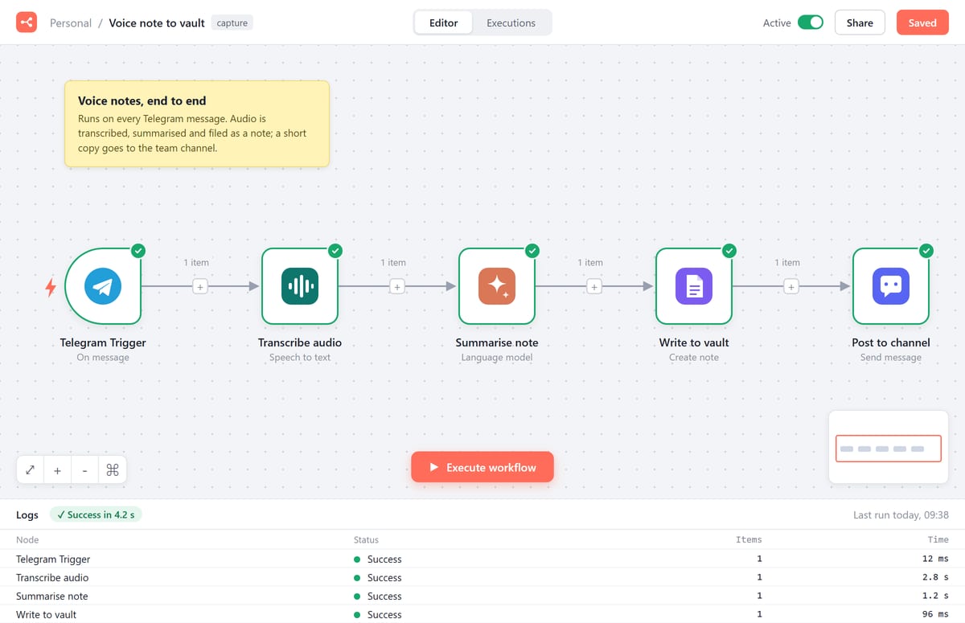Run the Execute workflow button
Screen dimensions: 965x623
[482, 467]
